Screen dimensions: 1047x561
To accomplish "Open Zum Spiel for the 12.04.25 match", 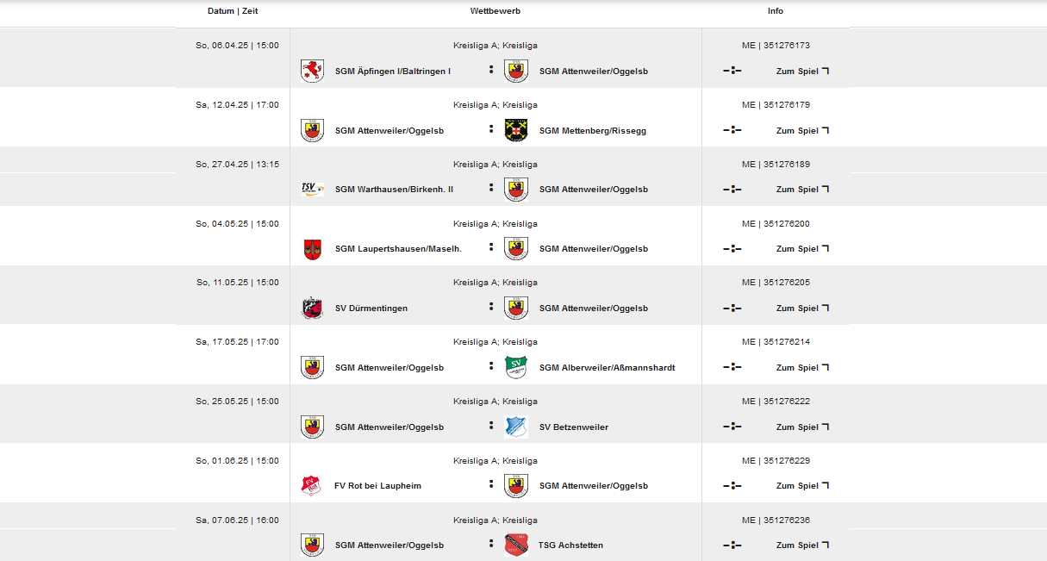I will coord(802,130).
